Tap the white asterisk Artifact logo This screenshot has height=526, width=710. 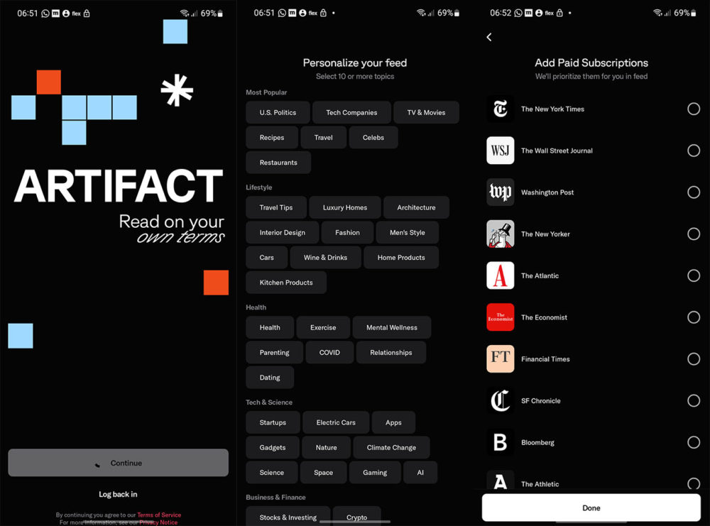tap(177, 90)
